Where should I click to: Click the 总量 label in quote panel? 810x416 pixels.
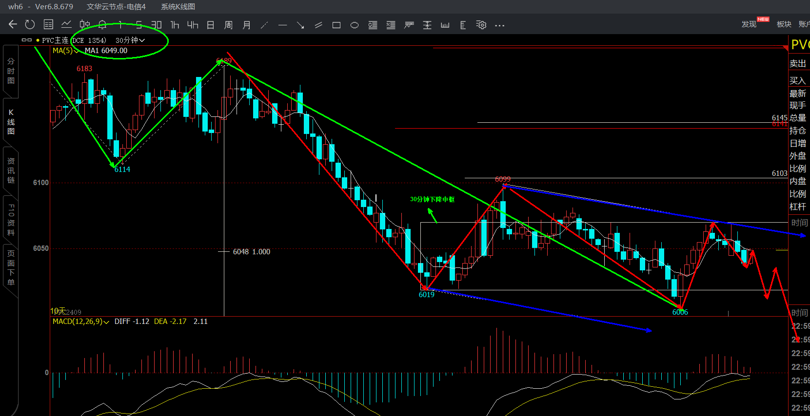point(798,117)
